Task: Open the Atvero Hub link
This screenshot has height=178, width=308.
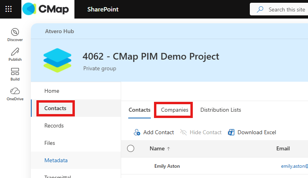Action: pyautogui.click(x=59, y=31)
